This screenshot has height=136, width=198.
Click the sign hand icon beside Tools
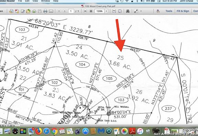point(158,11)
